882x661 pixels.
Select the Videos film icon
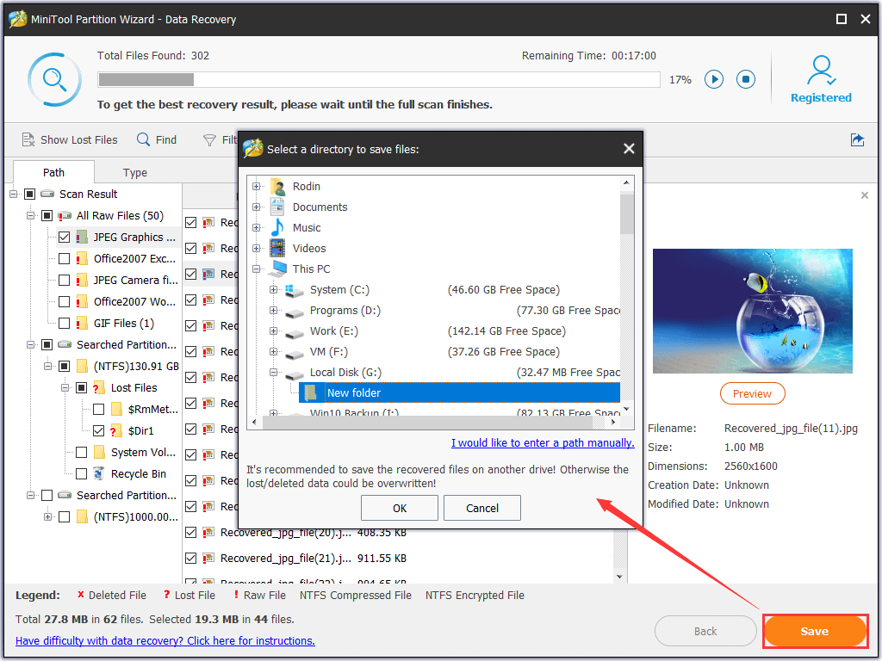[x=277, y=248]
